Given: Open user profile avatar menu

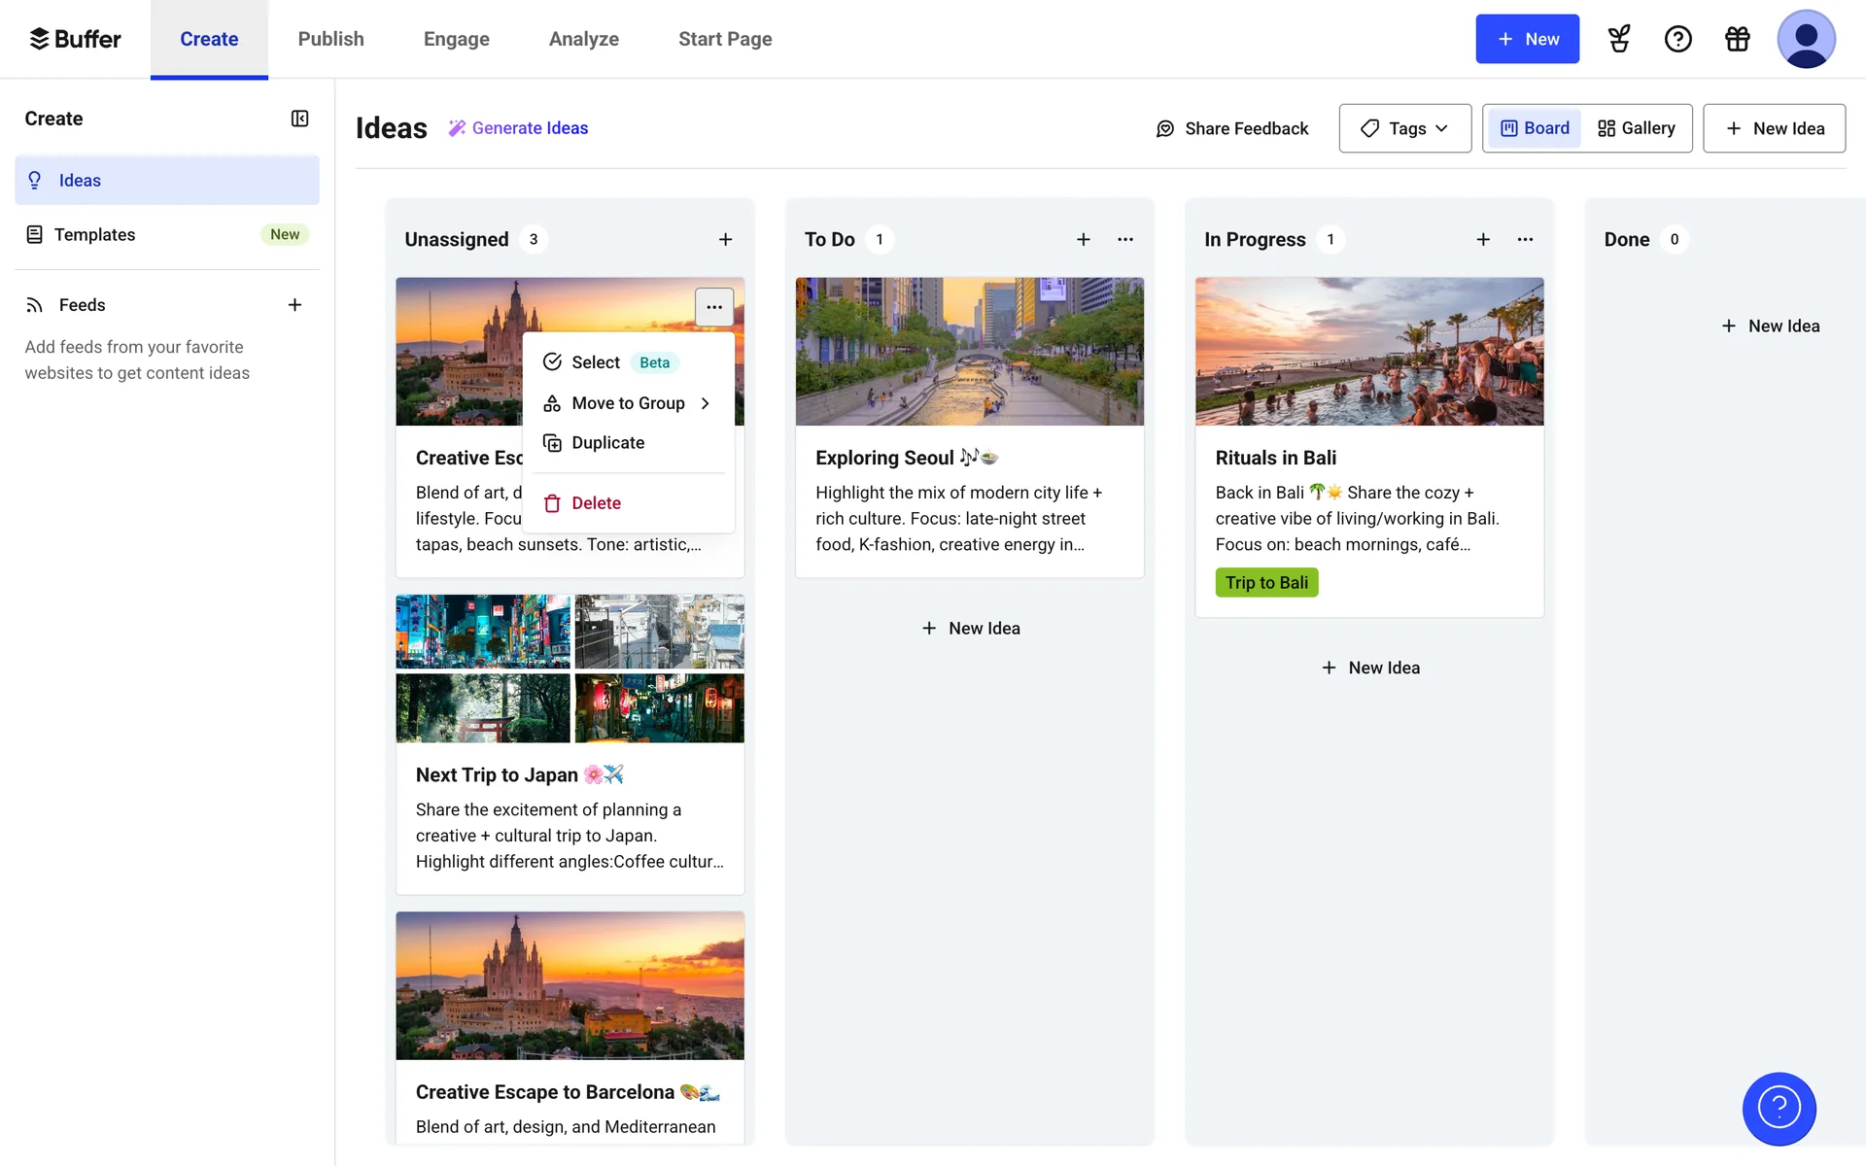Looking at the screenshot, I should point(1805,39).
